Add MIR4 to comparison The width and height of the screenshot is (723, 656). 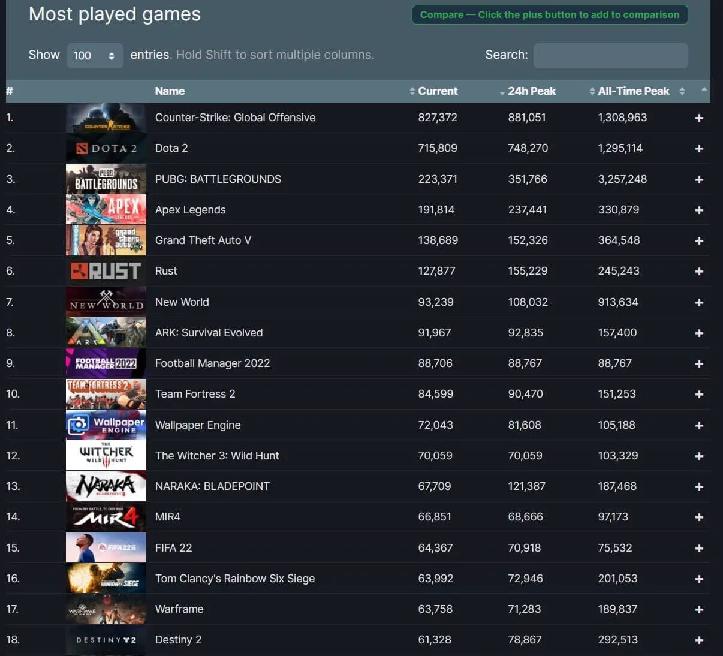click(699, 517)
